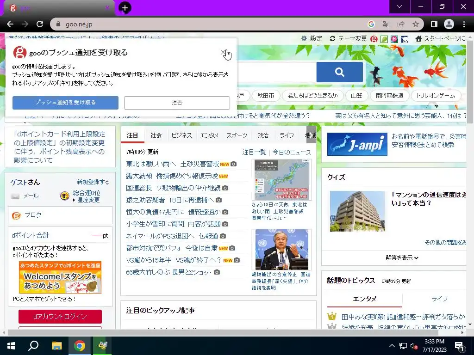474x355 pixels.
Task: Click trending keyword 君たちはどう生きるか
Action: (x=312, y=96)
